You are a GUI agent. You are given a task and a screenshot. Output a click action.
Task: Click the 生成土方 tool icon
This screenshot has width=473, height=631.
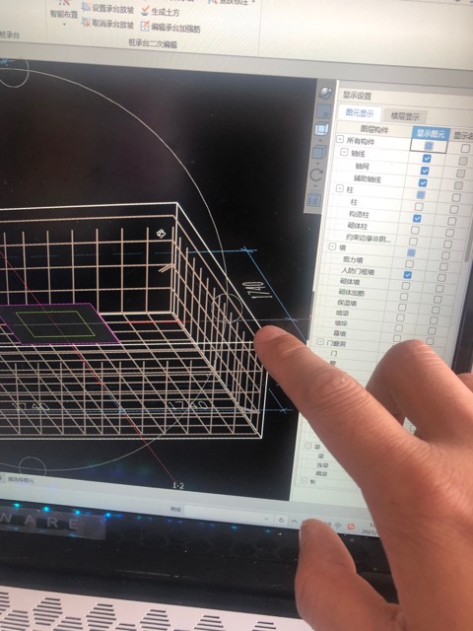click(145, 11)
